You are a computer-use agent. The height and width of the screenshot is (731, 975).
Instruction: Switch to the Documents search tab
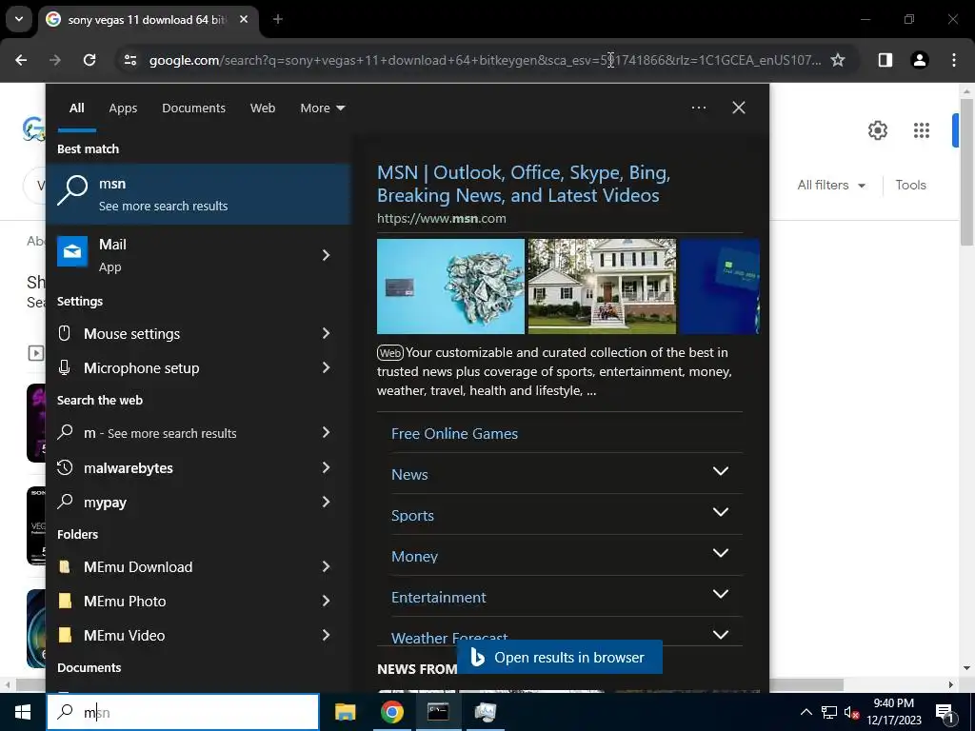193,109
